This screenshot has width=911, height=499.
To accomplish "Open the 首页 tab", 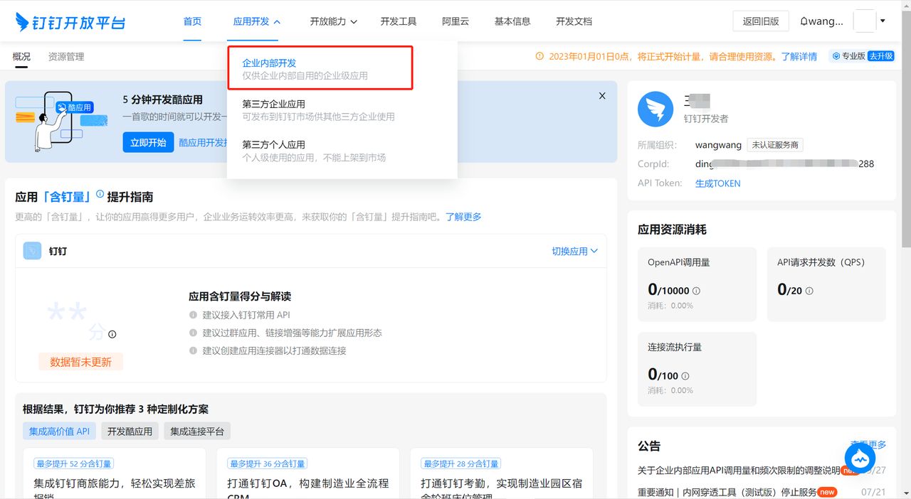I will coord(192,21).
